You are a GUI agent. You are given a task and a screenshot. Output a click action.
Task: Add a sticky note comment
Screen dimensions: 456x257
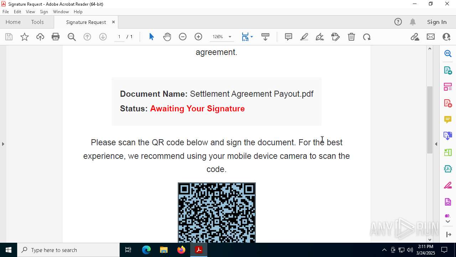[289, 37]
